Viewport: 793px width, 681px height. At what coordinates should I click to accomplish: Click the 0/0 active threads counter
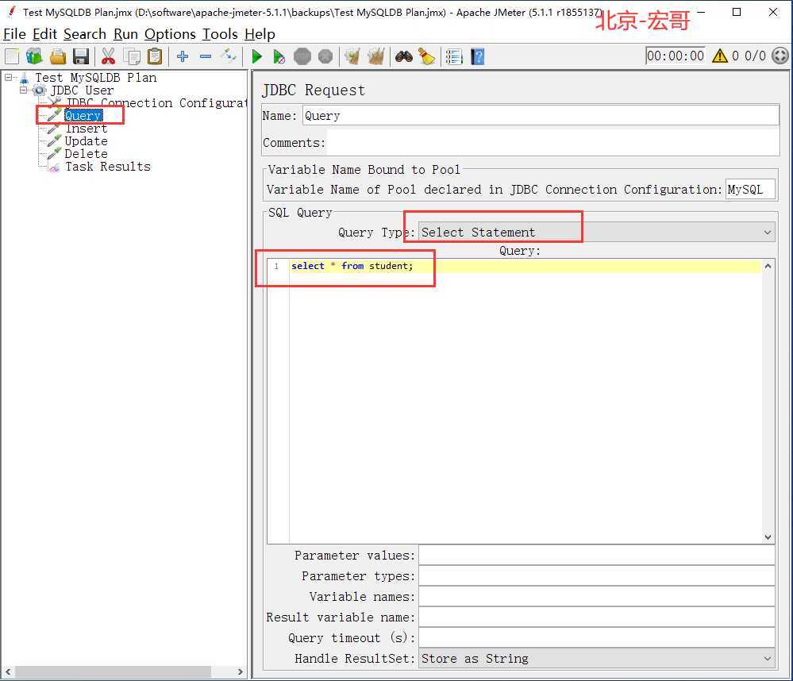755,56
